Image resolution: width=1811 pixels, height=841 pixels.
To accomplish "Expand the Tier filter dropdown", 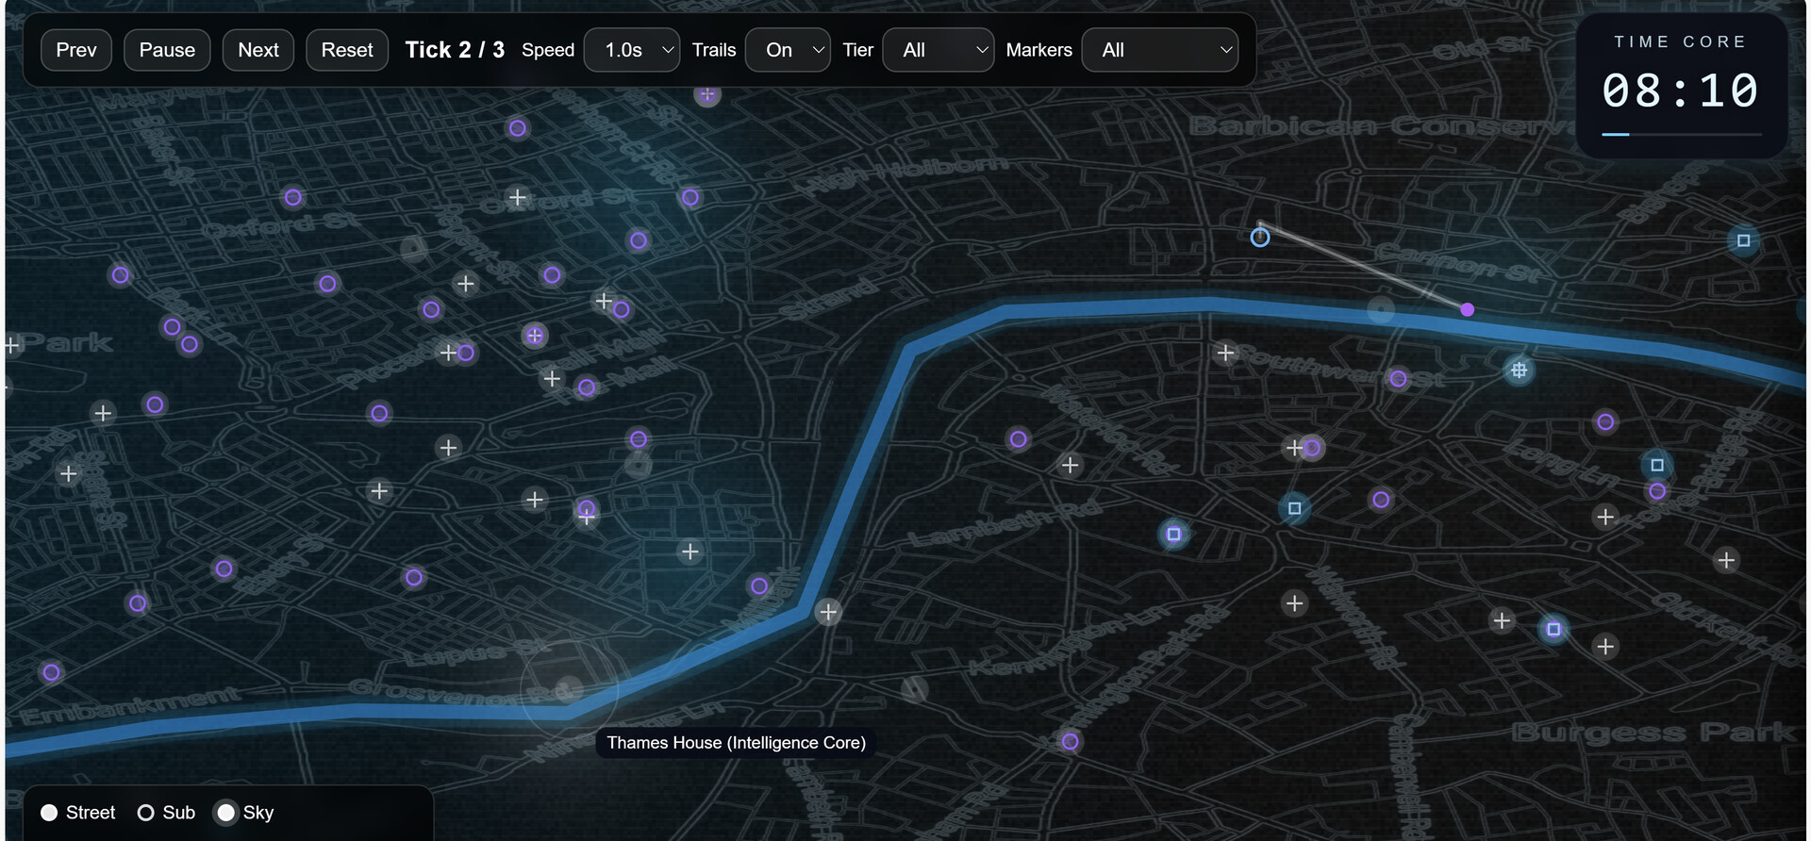I will [939, 50].
